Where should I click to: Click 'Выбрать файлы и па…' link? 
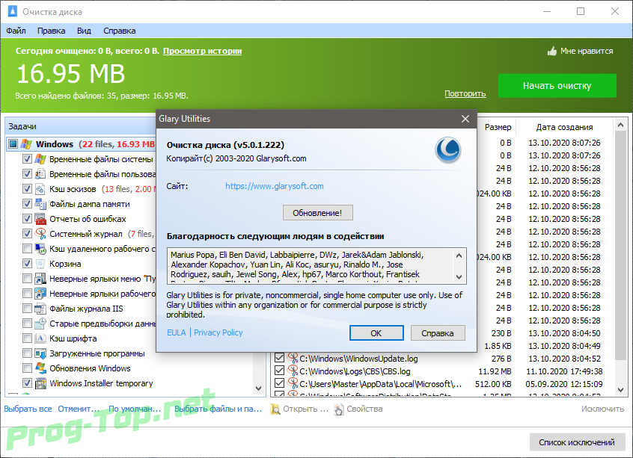click(x=218, y=409)
